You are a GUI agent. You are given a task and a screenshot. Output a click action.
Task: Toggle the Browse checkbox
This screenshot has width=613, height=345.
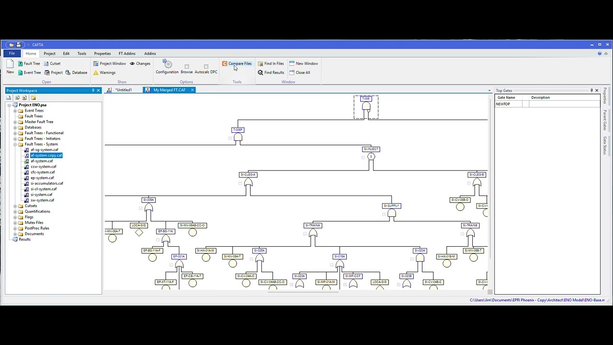point(187,66)
